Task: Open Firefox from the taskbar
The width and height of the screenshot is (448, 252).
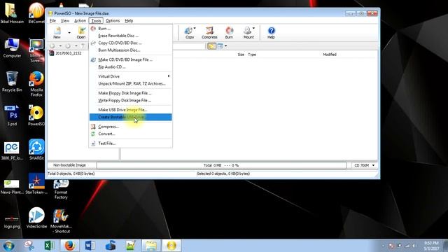Action: tap(70, 246)
